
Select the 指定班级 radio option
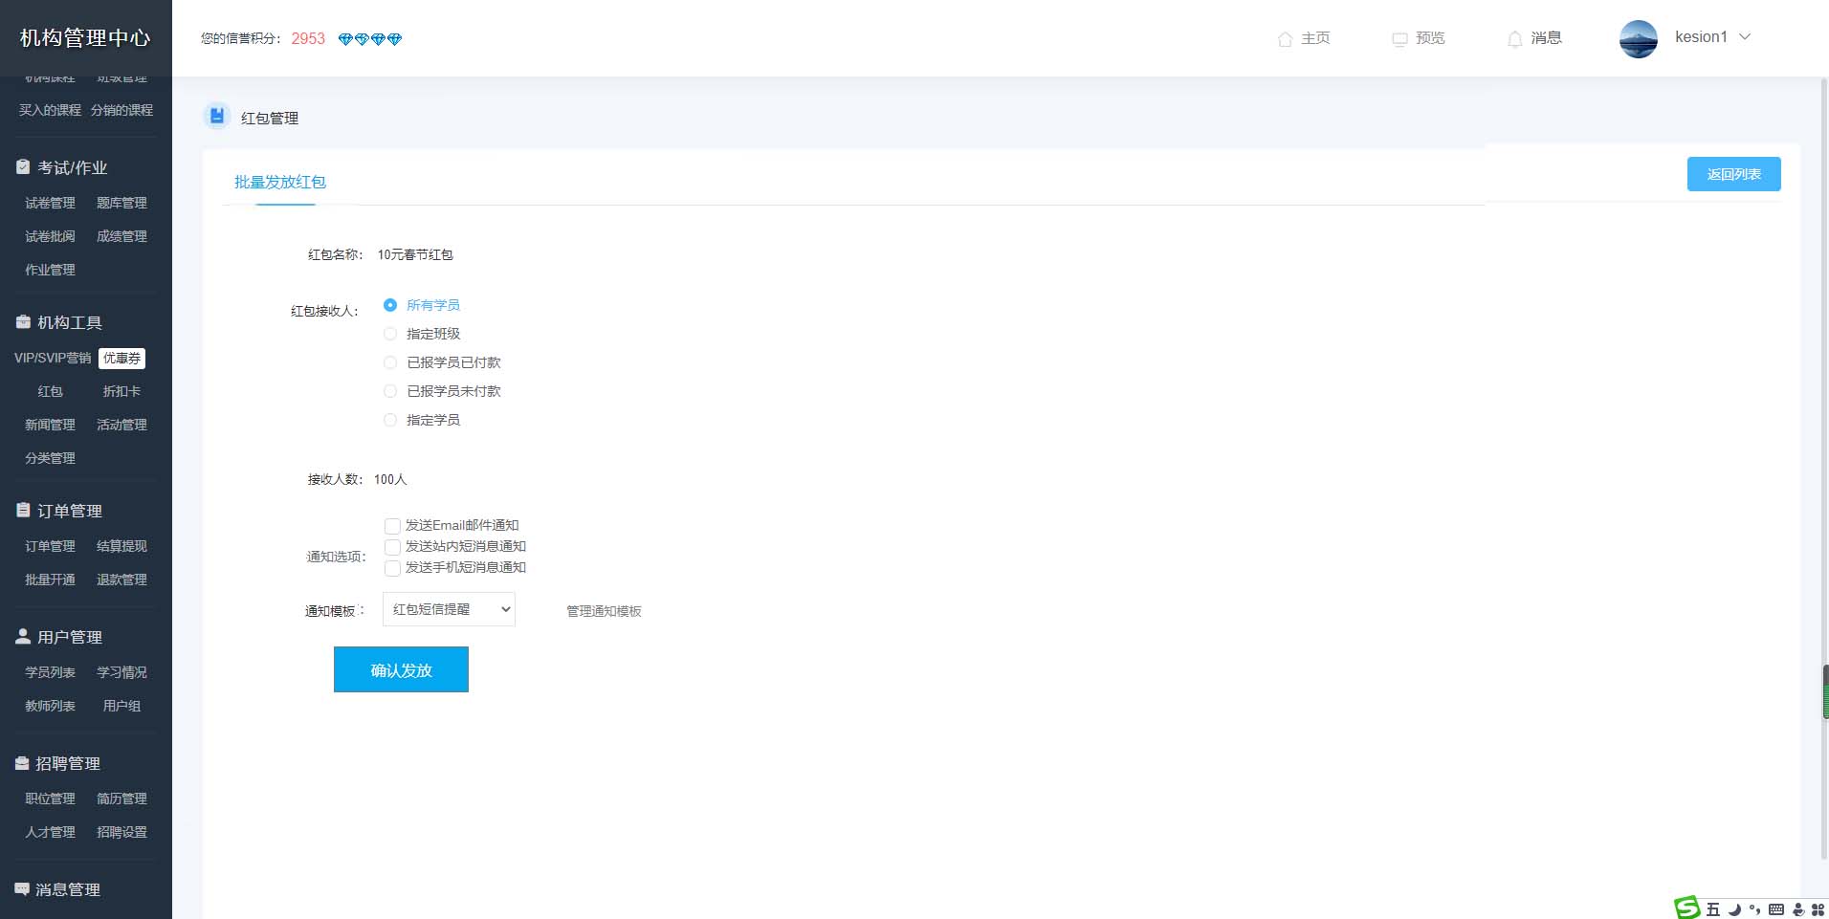tap(390, 334)
